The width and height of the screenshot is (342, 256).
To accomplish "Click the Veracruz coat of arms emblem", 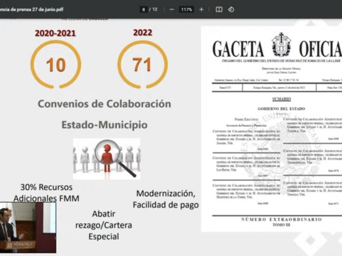I will [x=281, y=45].
